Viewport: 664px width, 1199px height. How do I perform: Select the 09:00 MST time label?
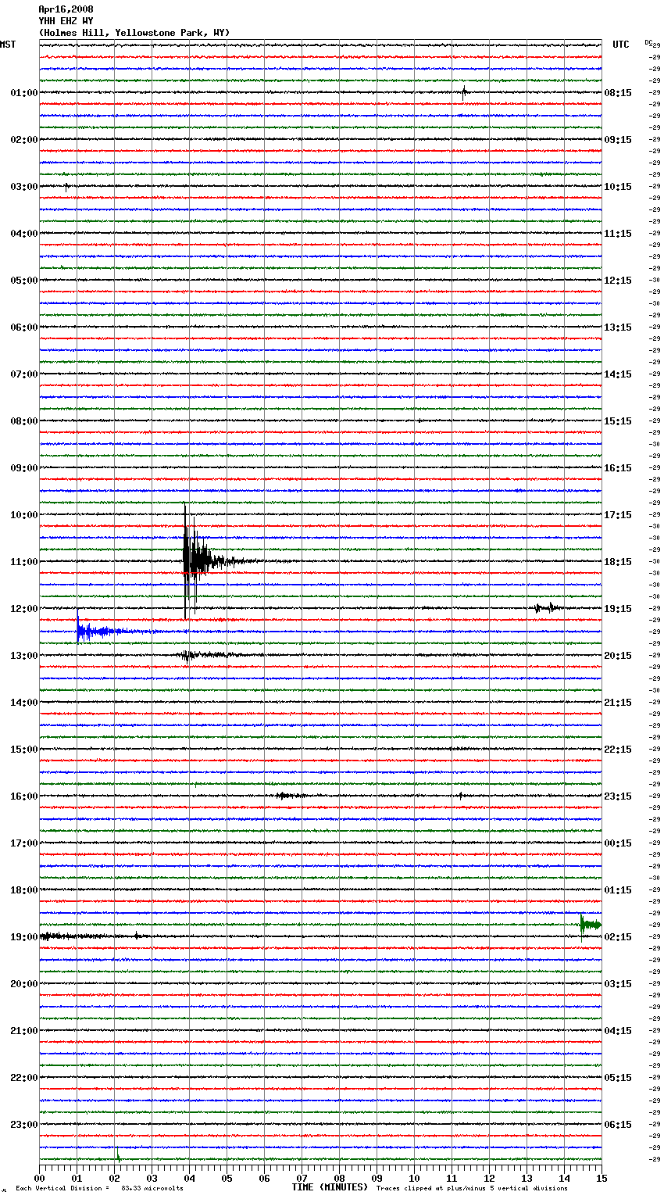[24, 468]
